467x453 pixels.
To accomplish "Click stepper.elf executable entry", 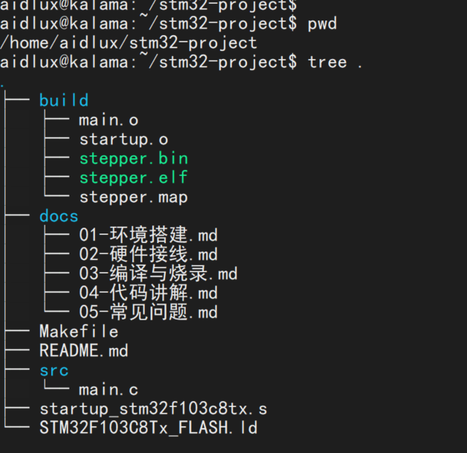I will click(134, 178).
